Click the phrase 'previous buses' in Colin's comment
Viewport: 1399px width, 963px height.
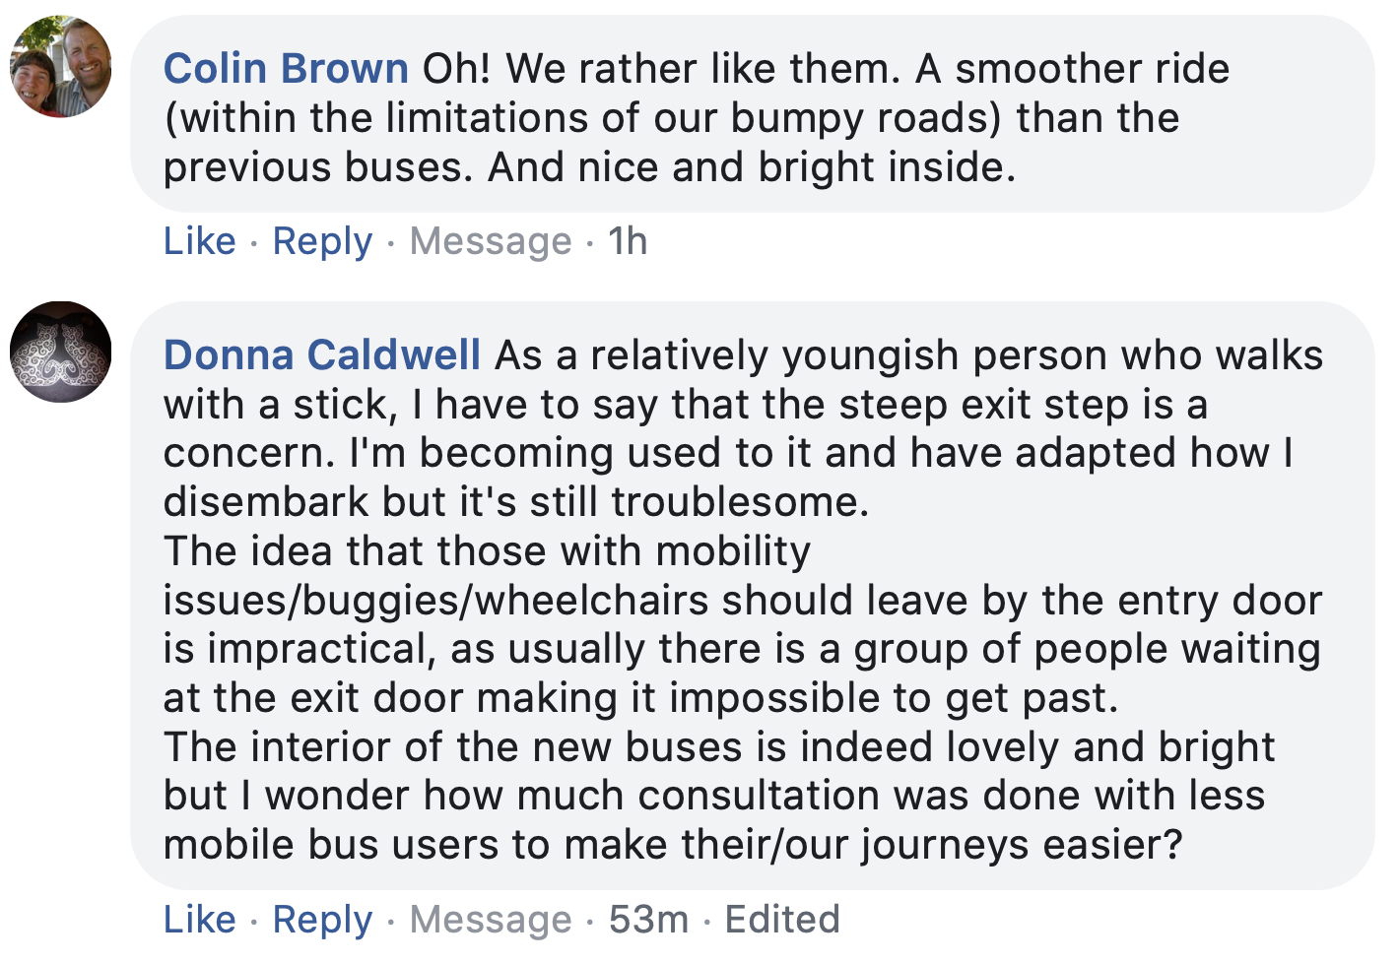pyautogui.click(x=312, y=167)
